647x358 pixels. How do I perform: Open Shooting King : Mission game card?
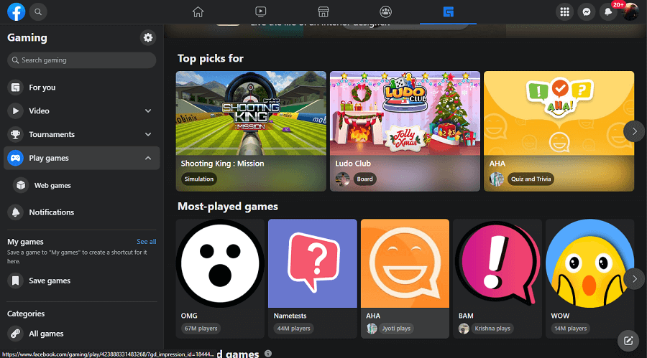click(251, 131)
